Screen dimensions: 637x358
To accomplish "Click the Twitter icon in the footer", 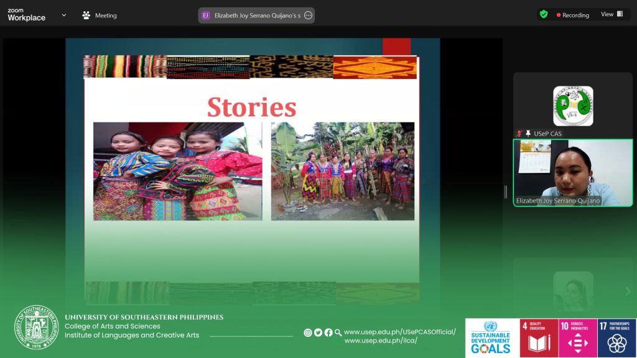I will point(318,333).
